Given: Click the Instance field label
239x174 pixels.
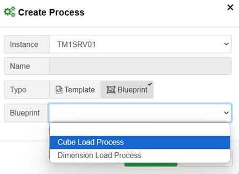Looking at the screenshot, I should point(24,44).
